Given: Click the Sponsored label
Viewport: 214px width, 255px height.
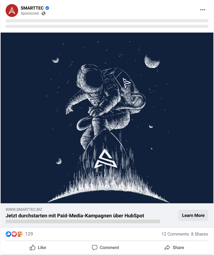Looking at the screenshot, I should tap(29, 13).
